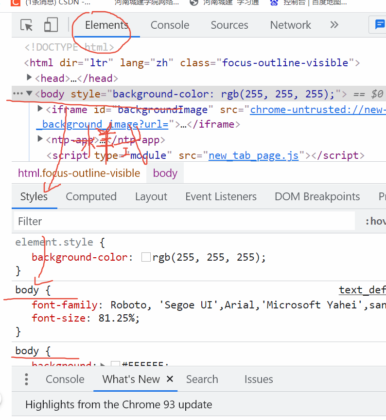386x420 pixels.
Task: Open the Network panel tab
Action: tap(290, 25)
